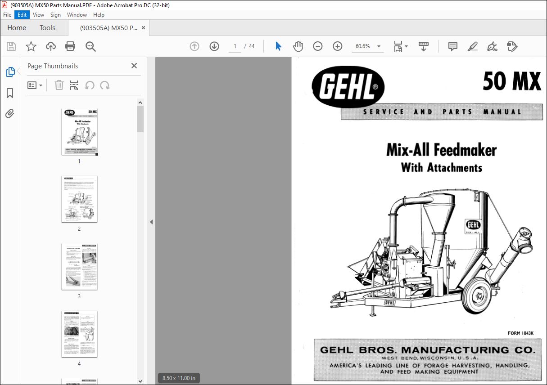
Task: Go to previous page arrow
Action: click(x=194, y=46)
